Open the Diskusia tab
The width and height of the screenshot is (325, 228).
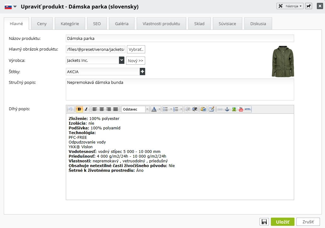[258, 24]
